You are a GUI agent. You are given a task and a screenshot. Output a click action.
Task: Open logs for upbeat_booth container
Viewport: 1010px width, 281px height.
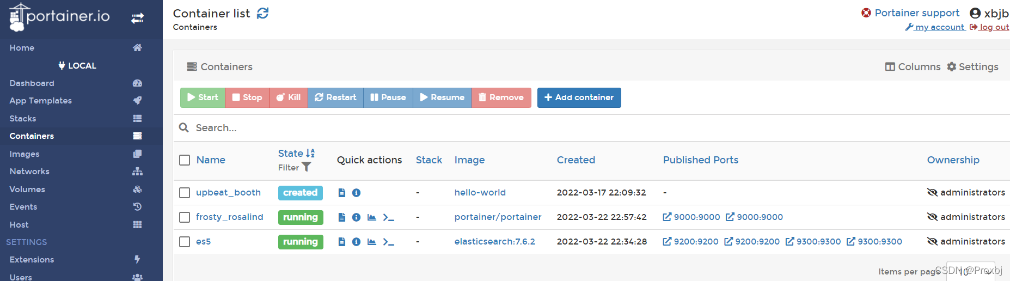pos(342,193)
